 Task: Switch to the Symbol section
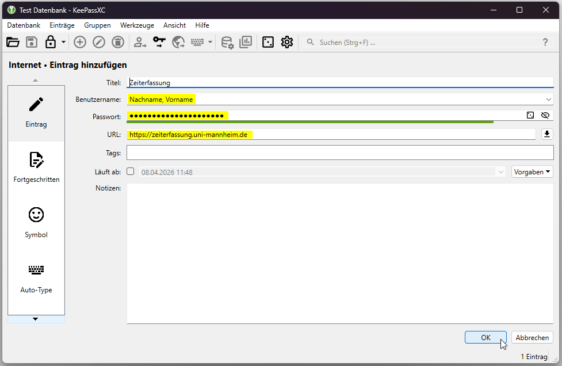36,224
